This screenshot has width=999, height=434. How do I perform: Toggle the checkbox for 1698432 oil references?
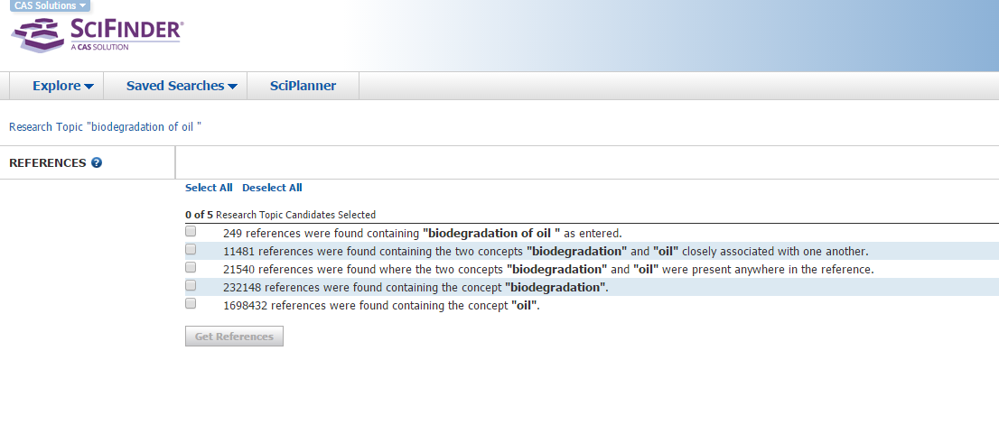(191, 304)
